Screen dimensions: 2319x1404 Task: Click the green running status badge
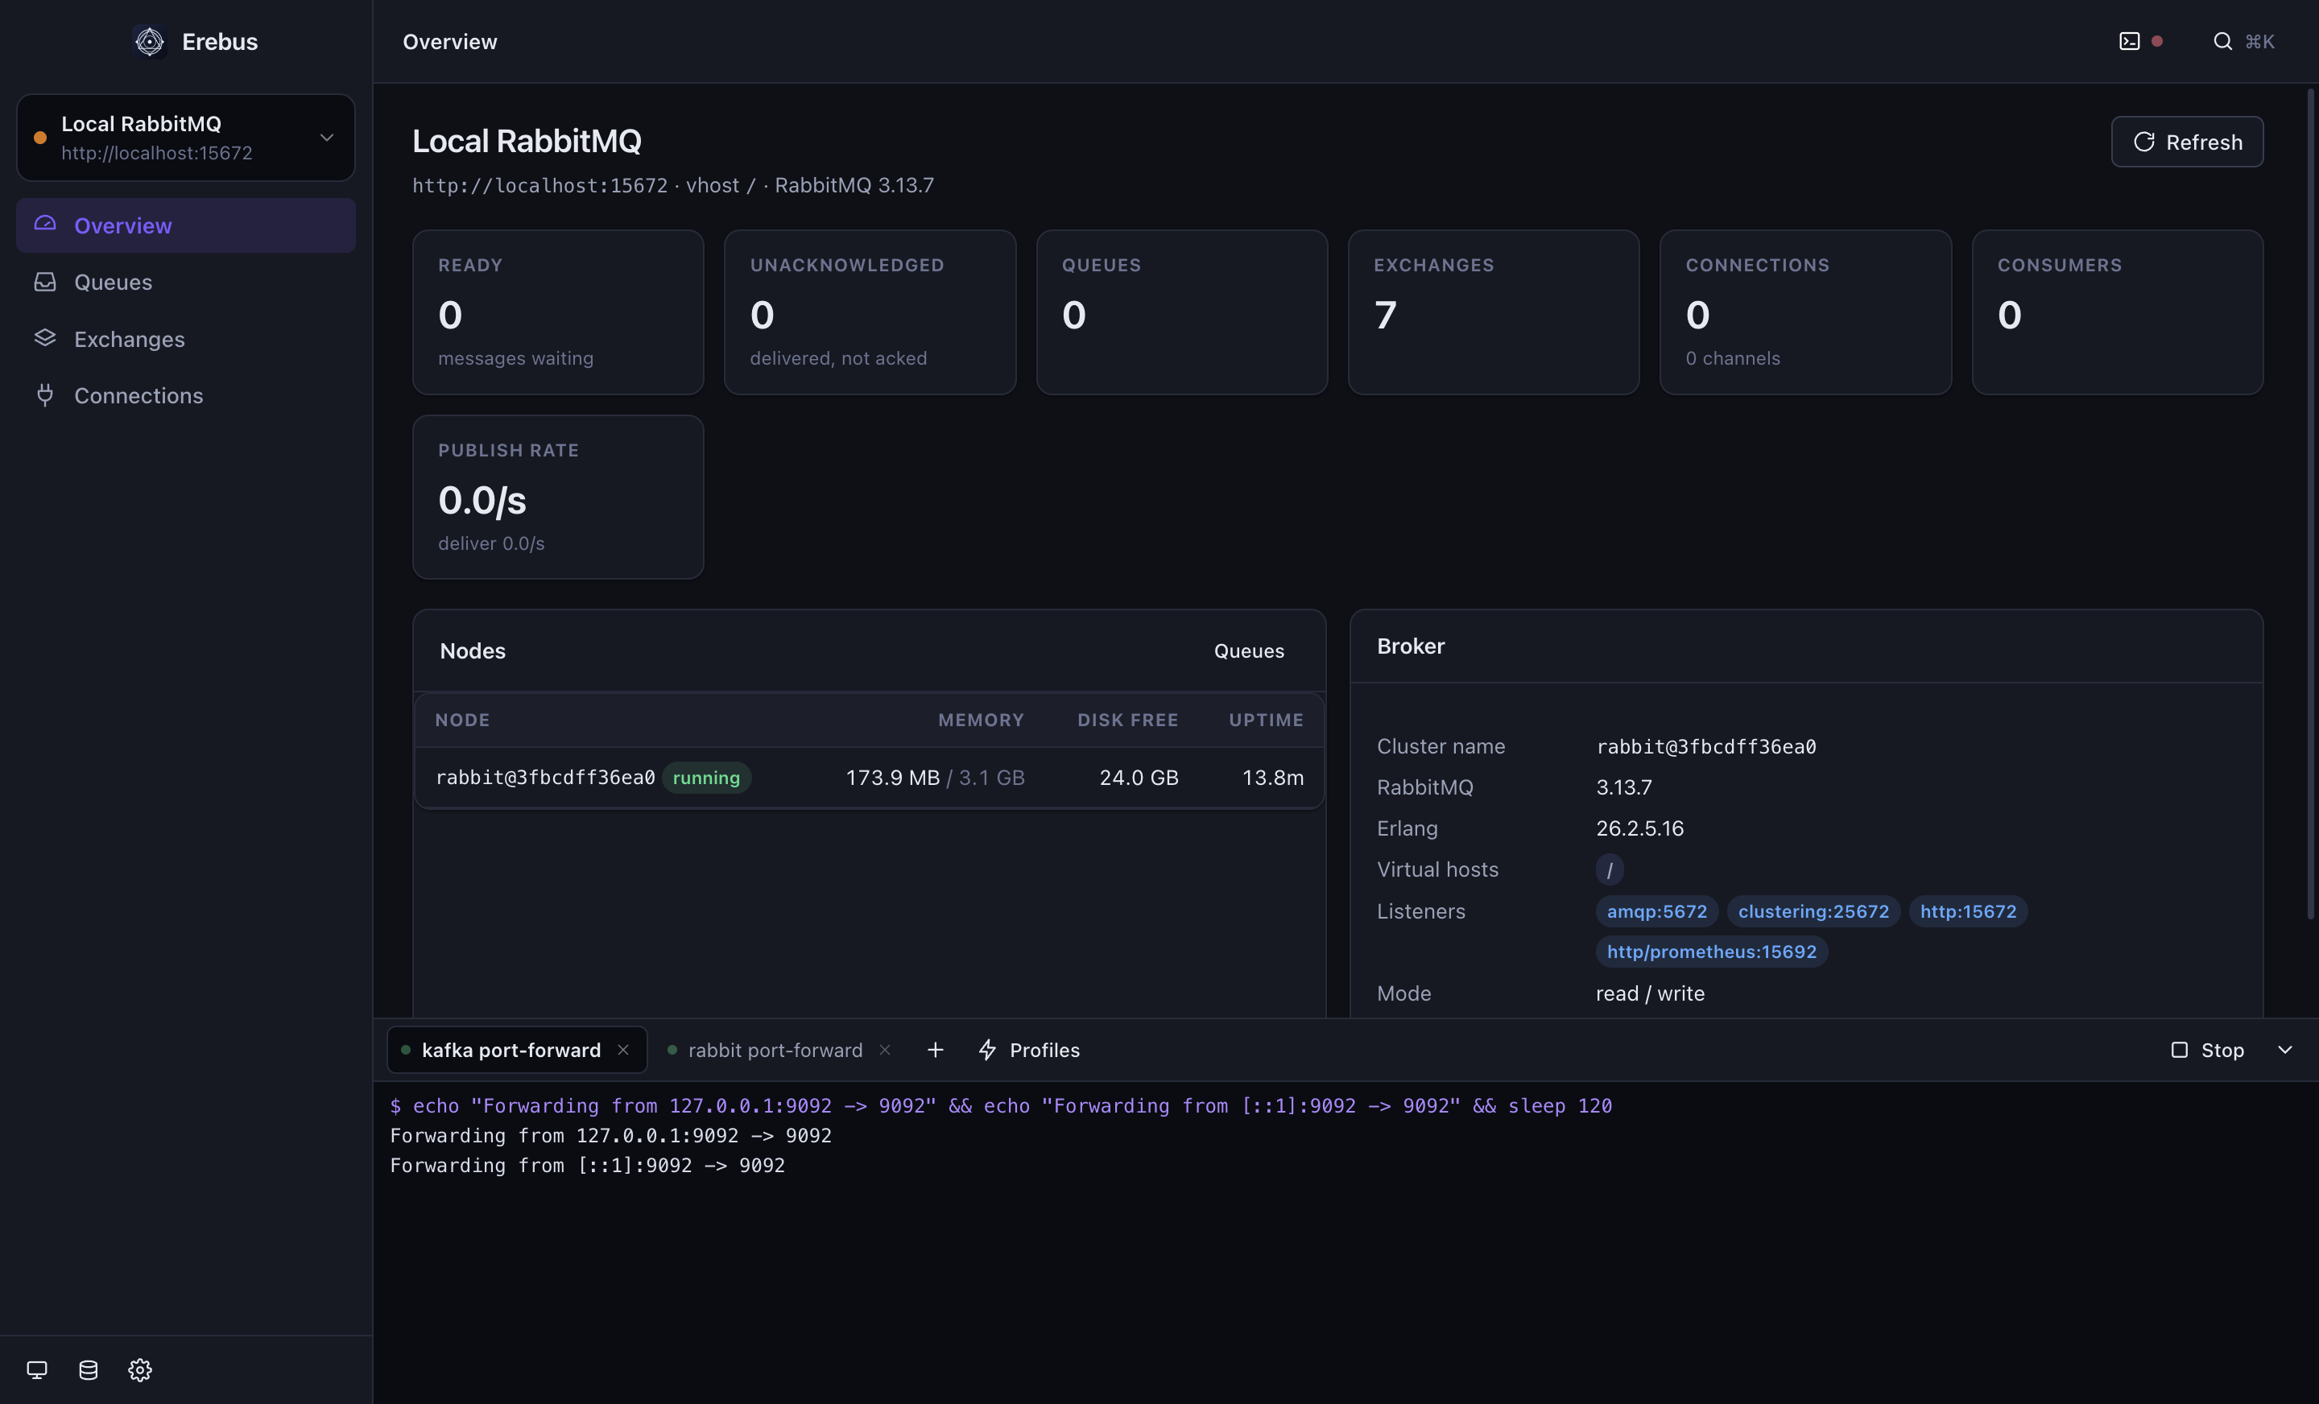(706, 778)
